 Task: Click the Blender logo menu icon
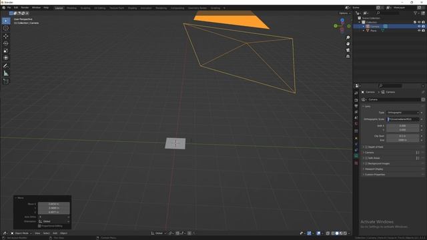tap(3, 7)
